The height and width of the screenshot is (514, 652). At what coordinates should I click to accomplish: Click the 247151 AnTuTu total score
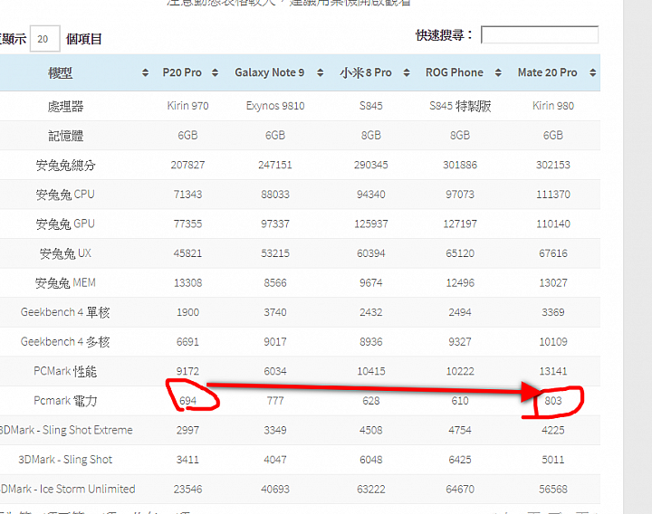[x=275, y=165]
